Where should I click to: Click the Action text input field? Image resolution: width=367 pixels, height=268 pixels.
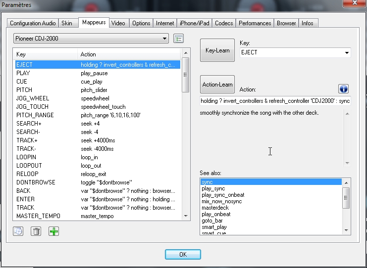275,101
